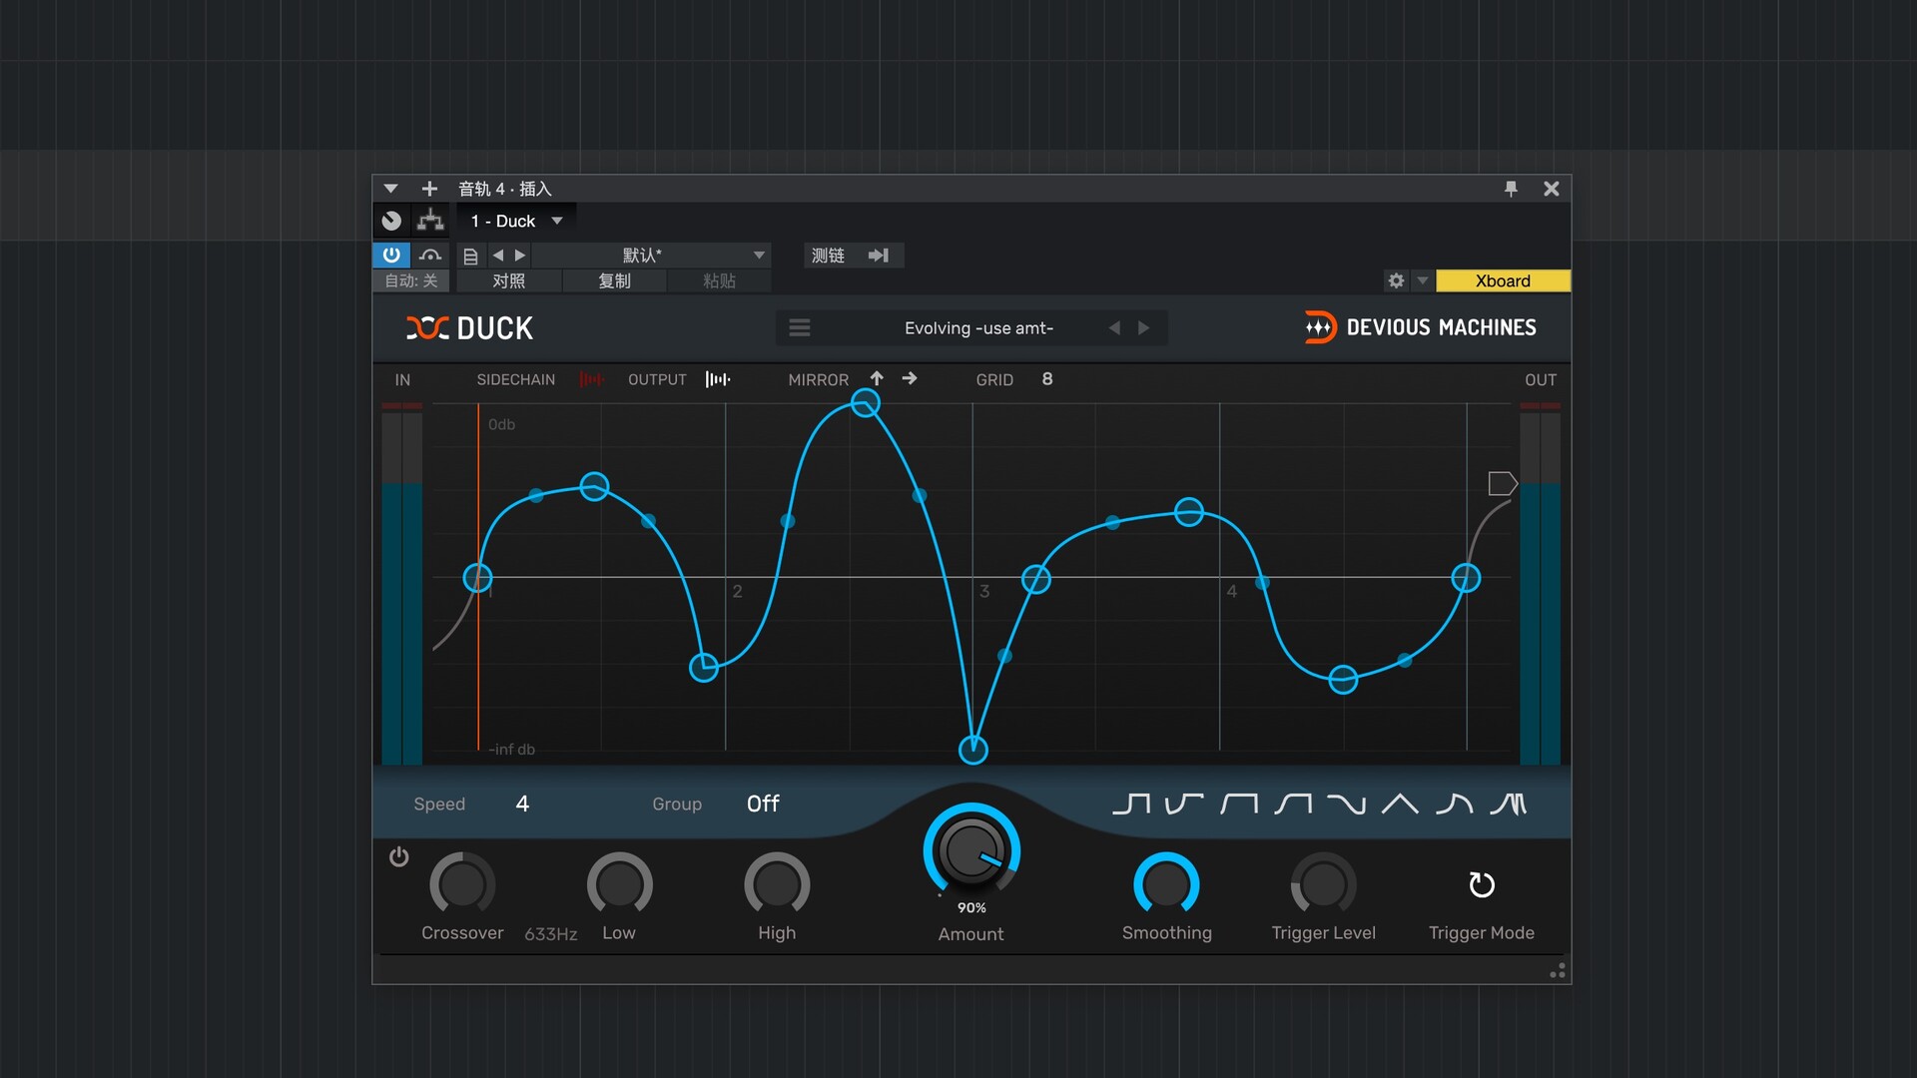
Task: Click the SIDECHAIN label
Action: [515, 379]
